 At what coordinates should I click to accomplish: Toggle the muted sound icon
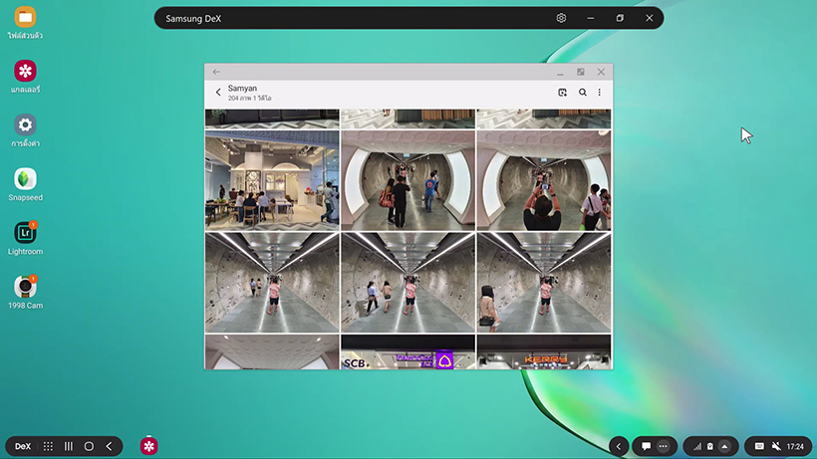(776, 446)
